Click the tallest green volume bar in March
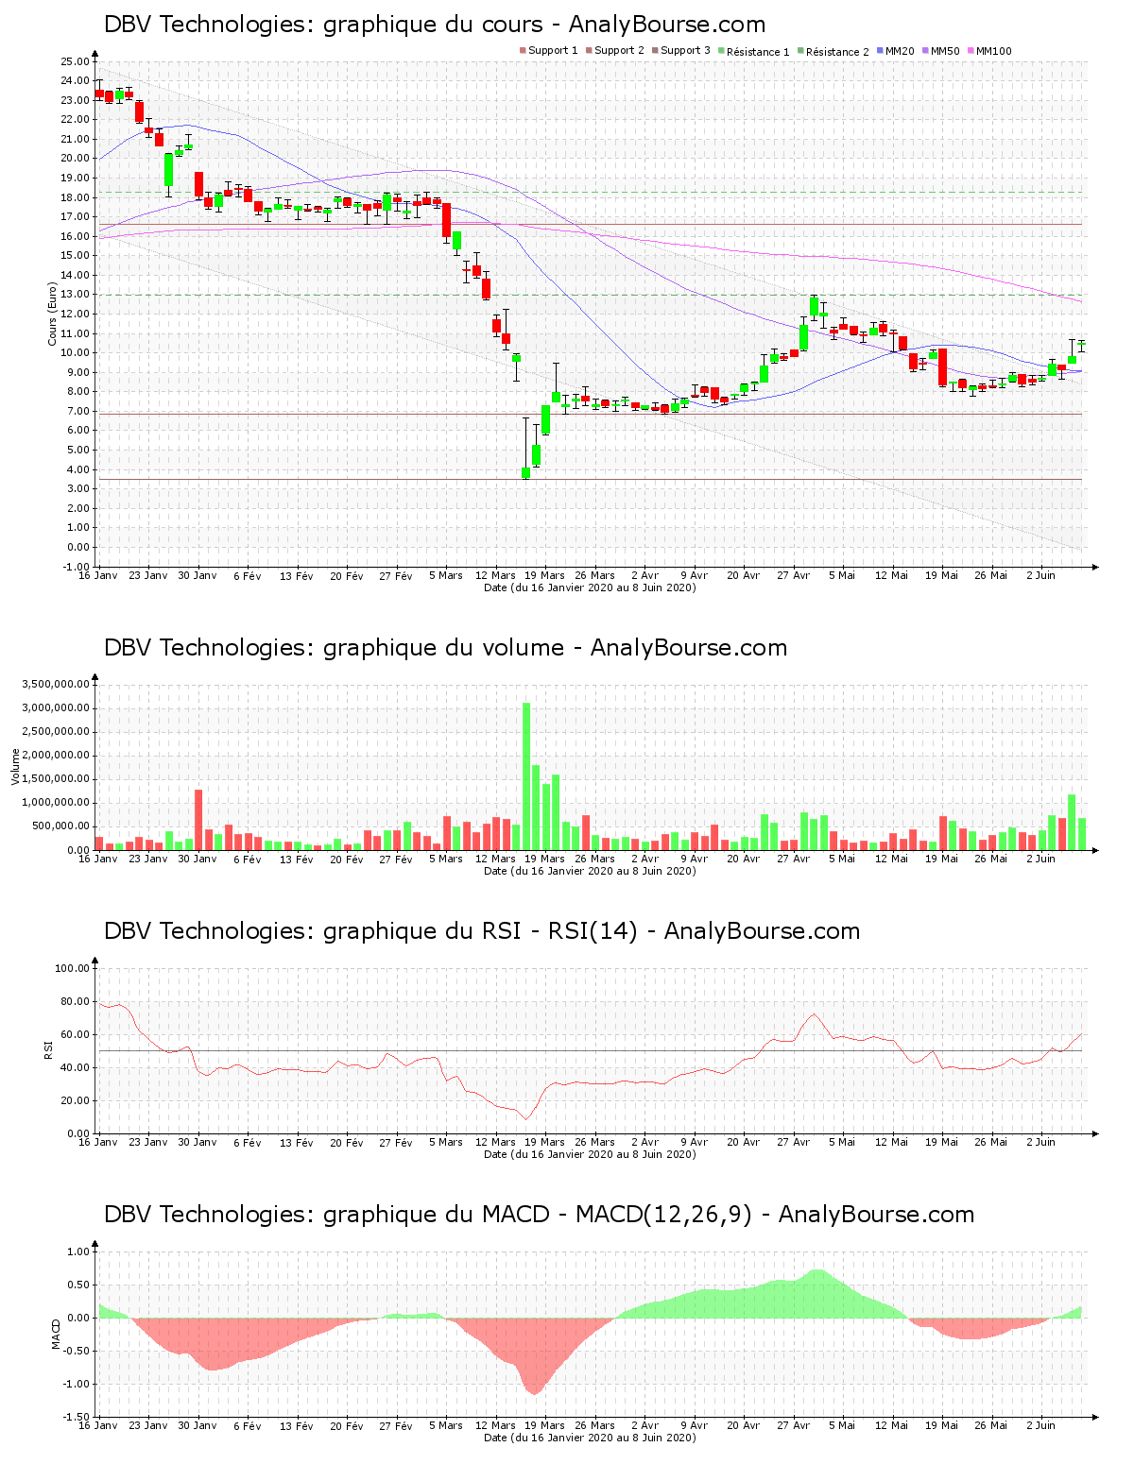 [x=526, y=776]
